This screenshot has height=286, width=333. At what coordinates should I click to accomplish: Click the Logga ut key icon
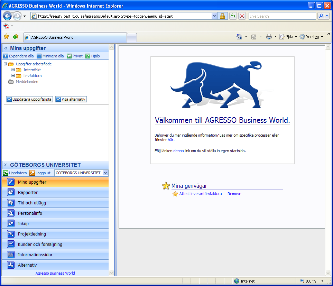tap(32, 173)
